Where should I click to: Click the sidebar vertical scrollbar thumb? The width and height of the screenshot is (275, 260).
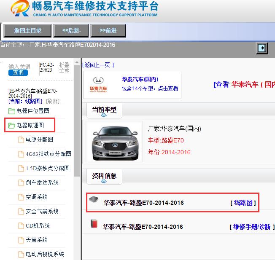(x=77, y=121)
